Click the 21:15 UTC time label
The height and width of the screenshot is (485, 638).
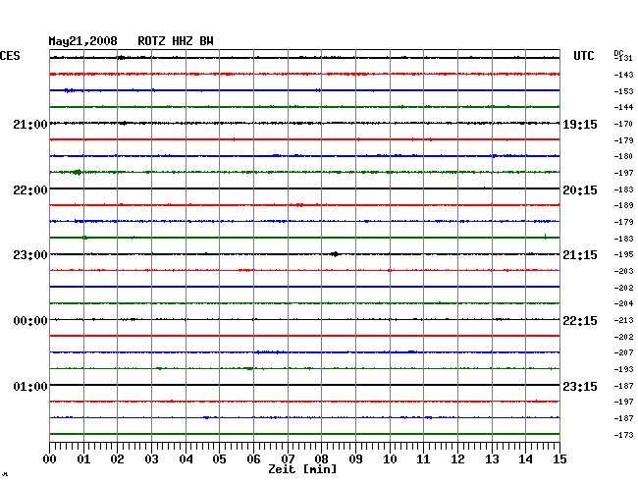tap(580, 255)
